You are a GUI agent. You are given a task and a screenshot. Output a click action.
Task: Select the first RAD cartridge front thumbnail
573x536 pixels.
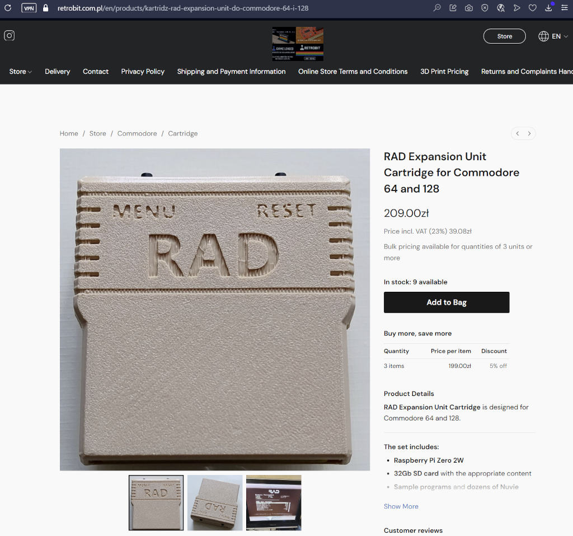coord(156,503)
